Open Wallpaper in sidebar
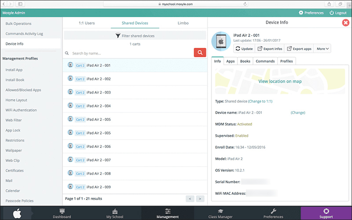This screenshot has width=352, height=220. click(x=14, y=150)
